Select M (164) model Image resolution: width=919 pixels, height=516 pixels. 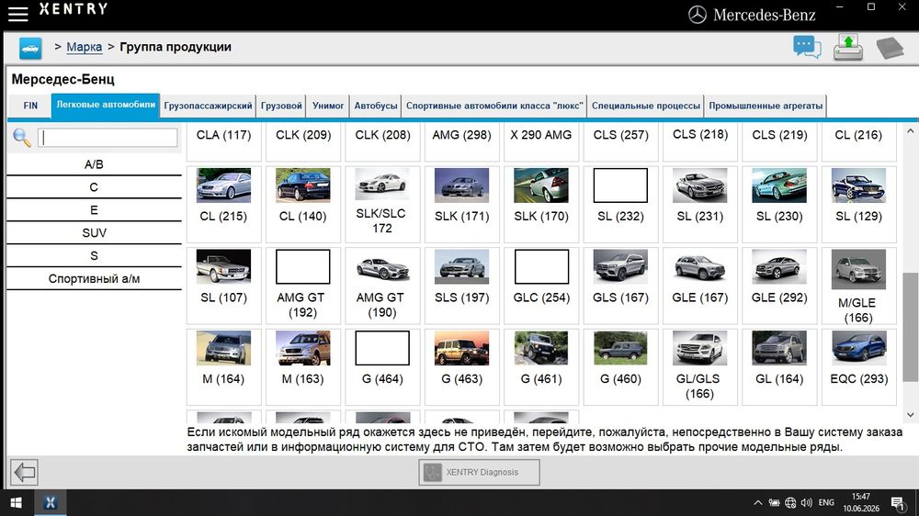click(224, 366)
